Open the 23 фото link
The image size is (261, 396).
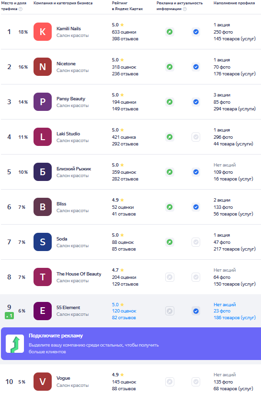click(x=222, y=311)
